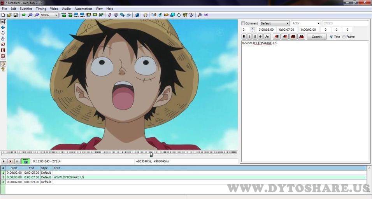
Task: Open the File menu
Action: click(4, 9)
